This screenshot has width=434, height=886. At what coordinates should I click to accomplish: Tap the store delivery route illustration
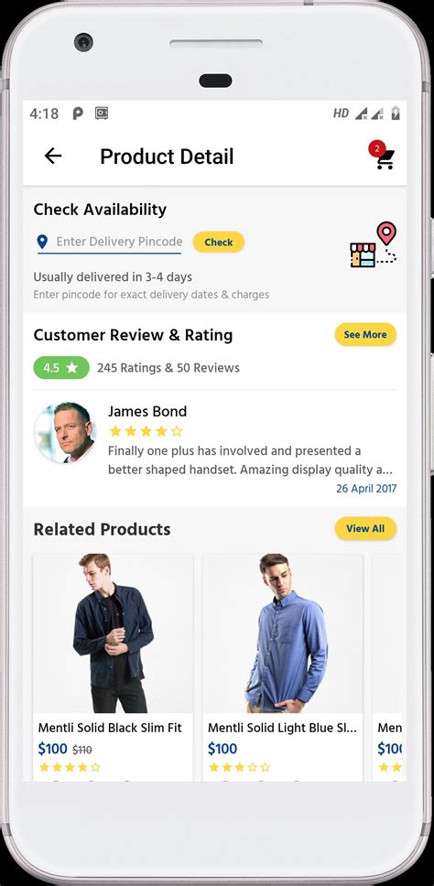tap(373, 244)
